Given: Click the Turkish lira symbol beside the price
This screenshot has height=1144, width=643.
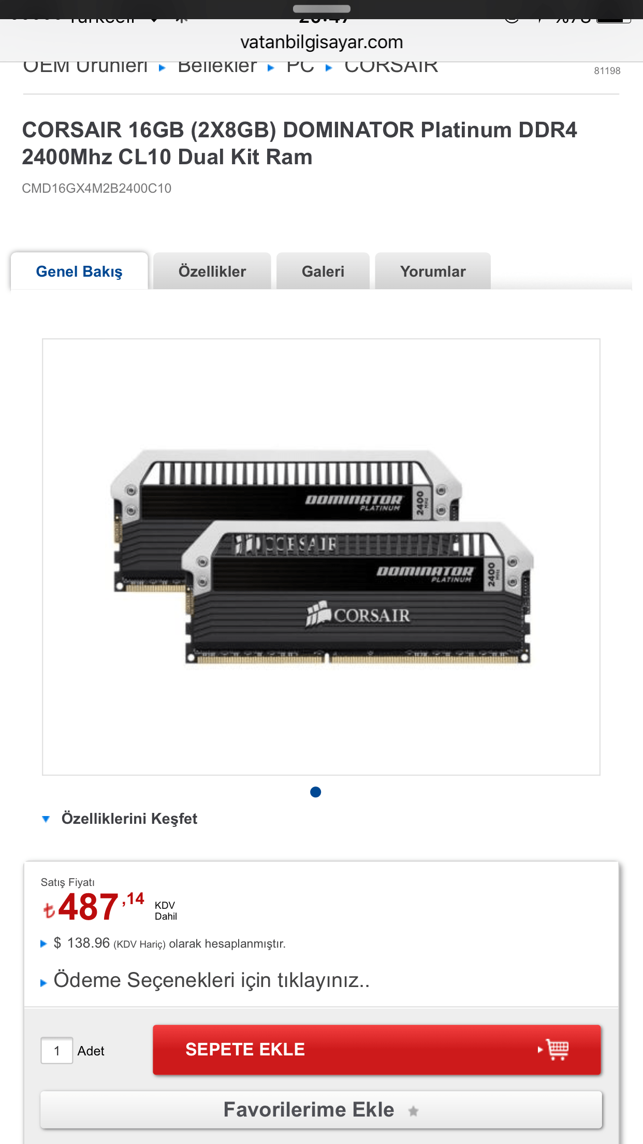Looking at the screenshot, I should [49, 910].
